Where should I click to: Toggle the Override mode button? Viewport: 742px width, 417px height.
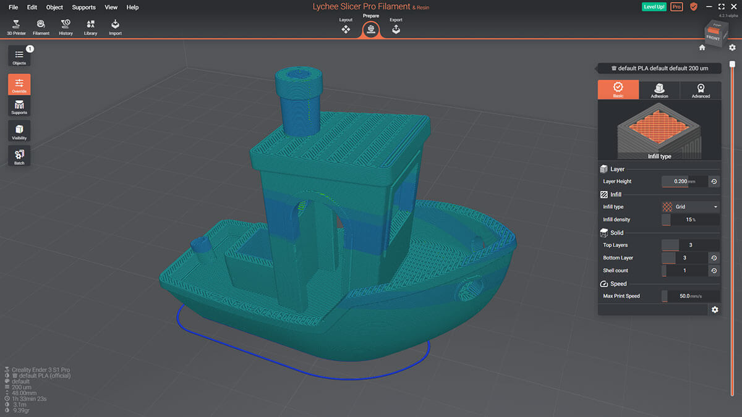[19, 85]
